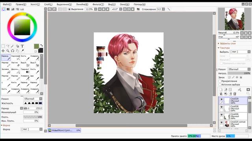Open the Текстура Выбрать dropdown
The width and height of the screenshot is (252, 141).
click(240, 52)
